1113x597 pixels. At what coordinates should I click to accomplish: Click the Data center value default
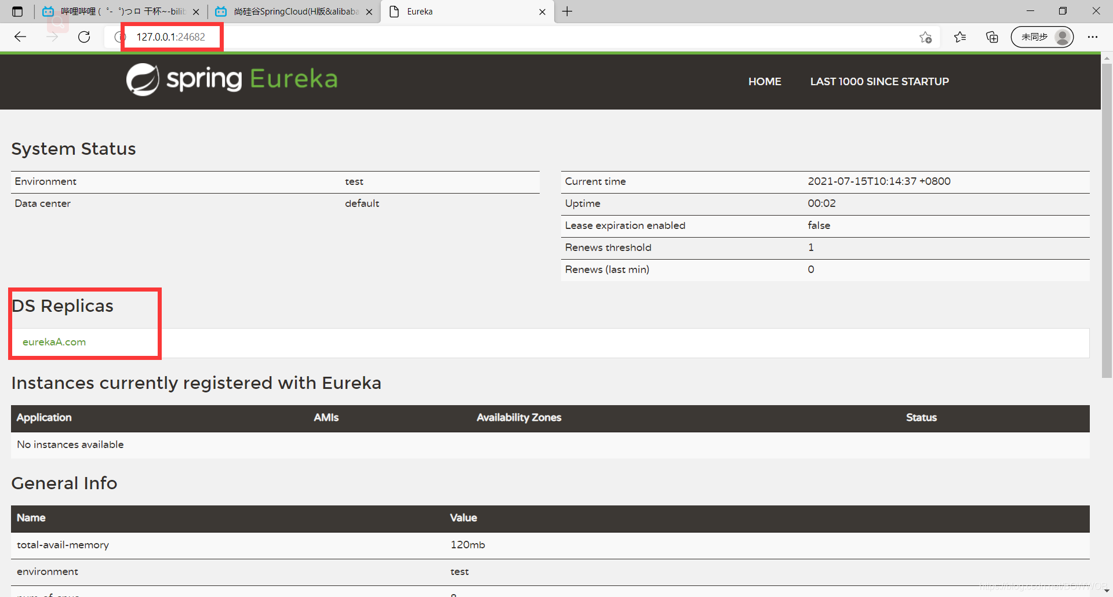[x=362, y=203]
